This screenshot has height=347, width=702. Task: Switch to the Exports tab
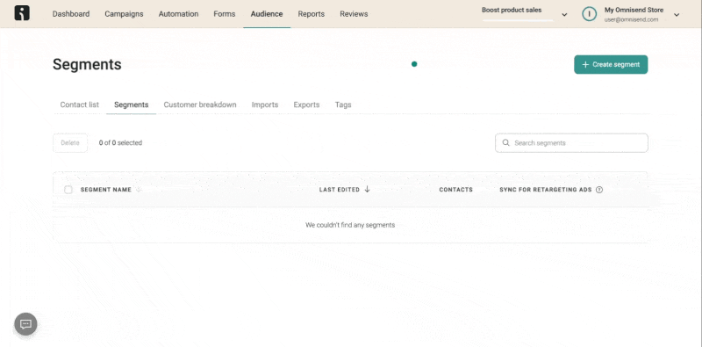click(x=306, y=105)
